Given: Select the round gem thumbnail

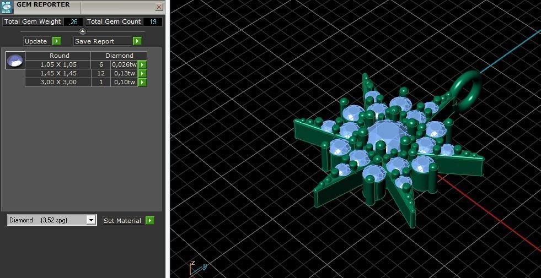Looking at the screenshot, I should [15, 61].
